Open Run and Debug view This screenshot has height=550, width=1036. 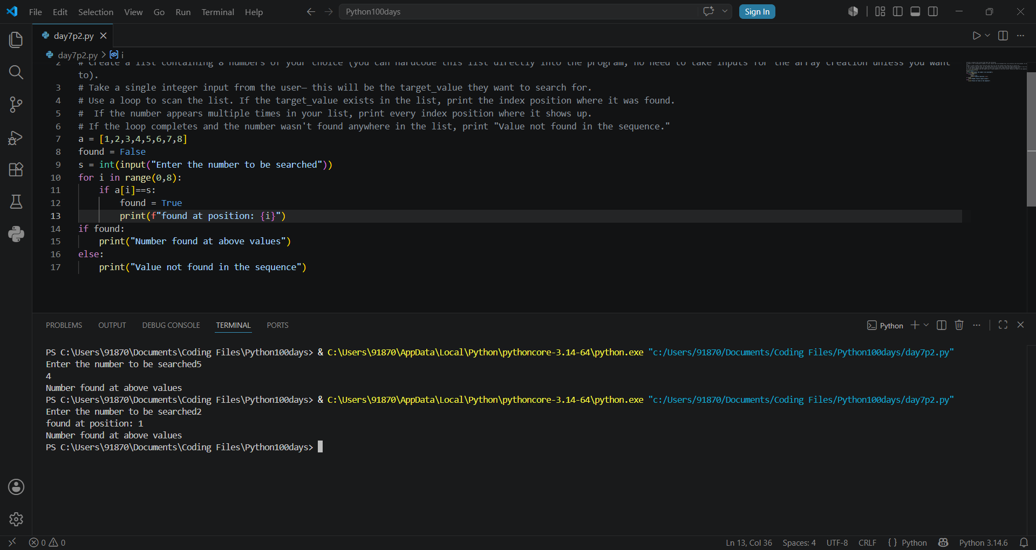click(x=16, y=138)
